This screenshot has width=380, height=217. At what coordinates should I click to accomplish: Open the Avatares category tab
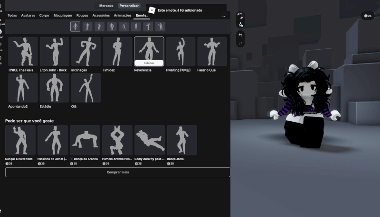coord(28,16)
